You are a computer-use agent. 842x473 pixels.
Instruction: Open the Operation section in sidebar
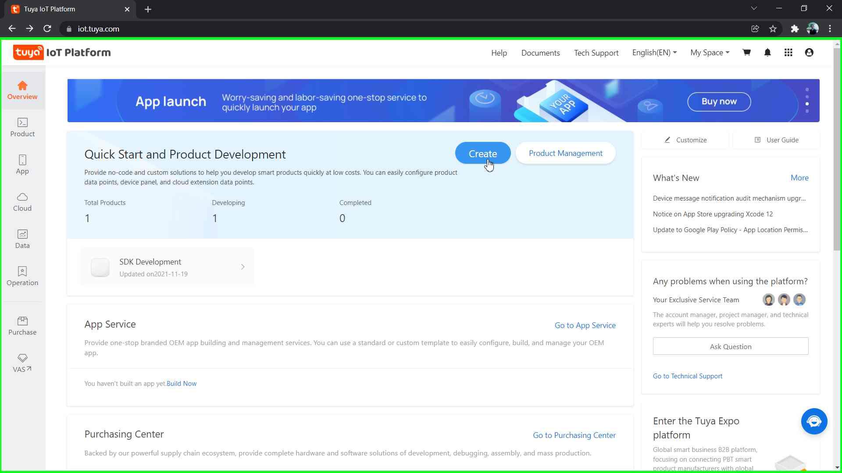point(22,276)
